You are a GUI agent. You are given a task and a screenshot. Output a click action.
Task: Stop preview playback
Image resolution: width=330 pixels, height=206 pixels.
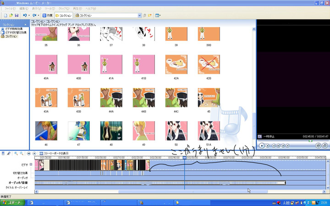[x=268, y=146]
